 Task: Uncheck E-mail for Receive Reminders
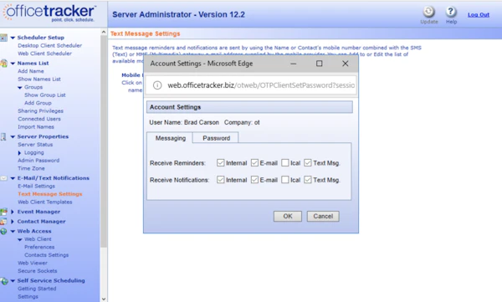click(x=254, y=162)
